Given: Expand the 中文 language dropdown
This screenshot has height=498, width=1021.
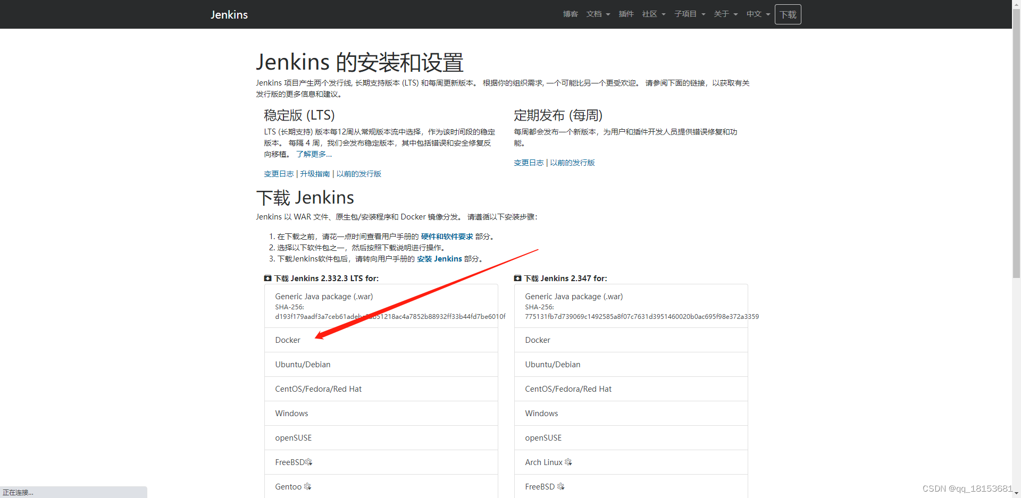Looking at the screenshot, I should coord(758,14).
